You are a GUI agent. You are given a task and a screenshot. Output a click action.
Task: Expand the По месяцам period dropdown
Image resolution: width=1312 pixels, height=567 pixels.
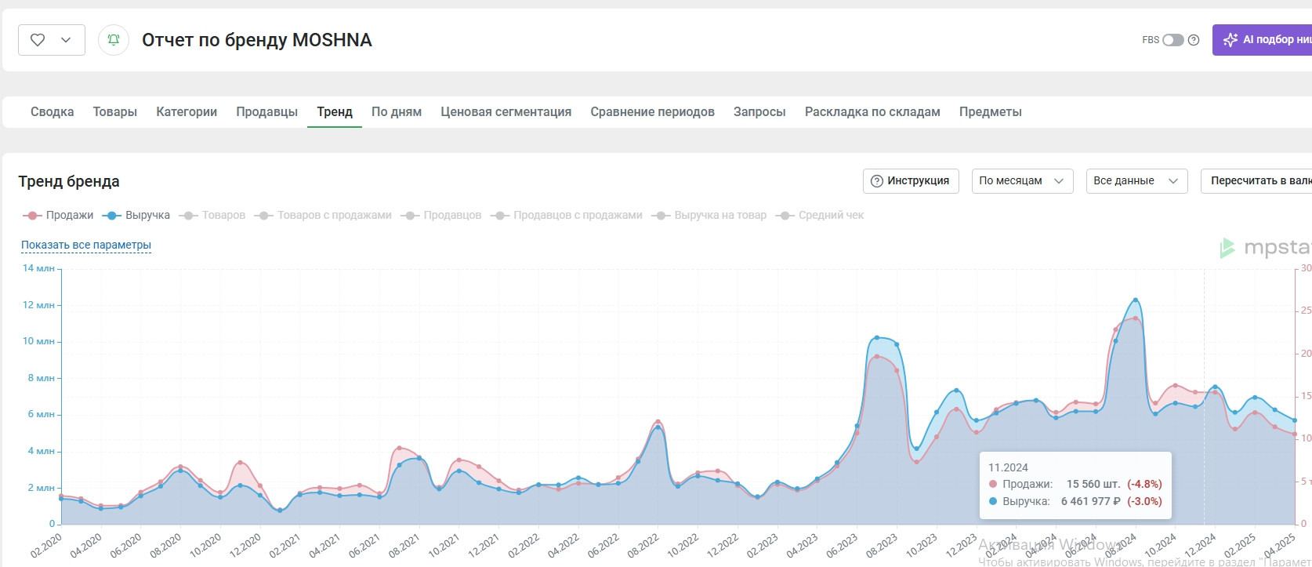[x=1022, y=181]
